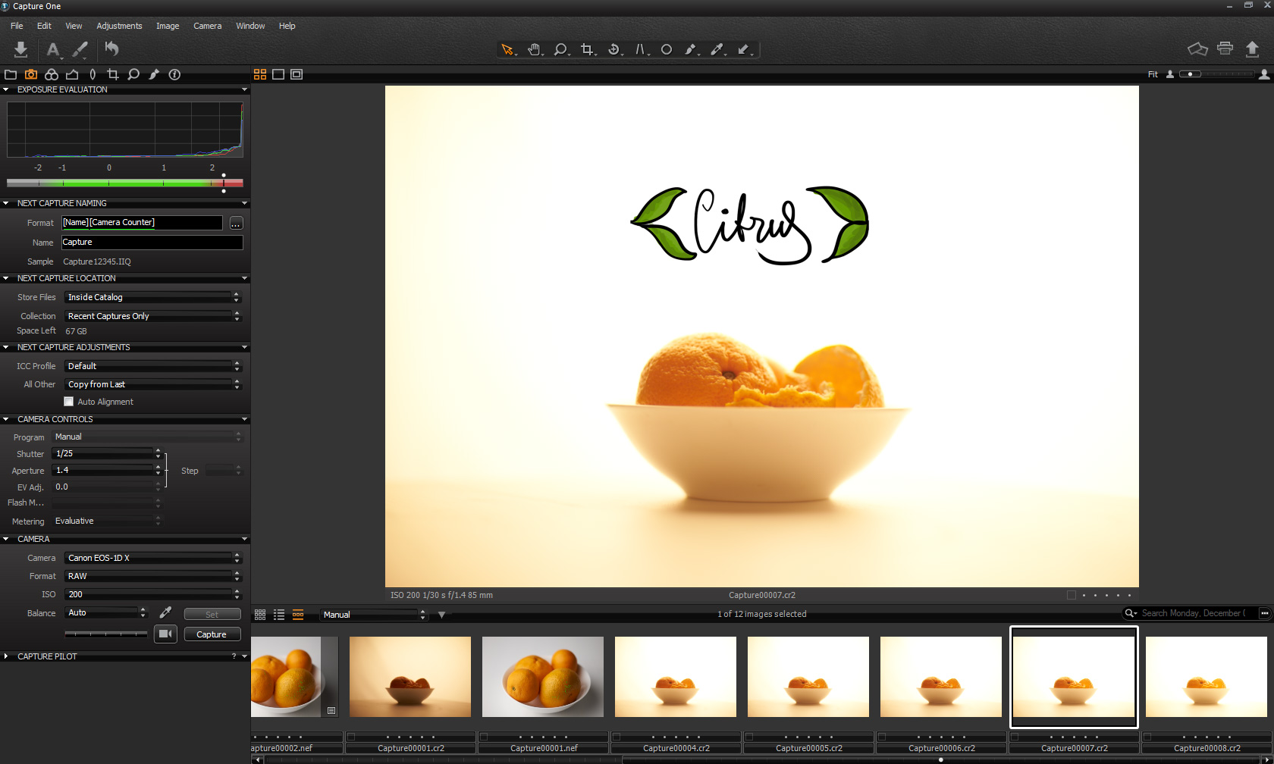Screen dimensions: 1274x764
Task: Open the Adjustments menu
Action: click(119, 26)
